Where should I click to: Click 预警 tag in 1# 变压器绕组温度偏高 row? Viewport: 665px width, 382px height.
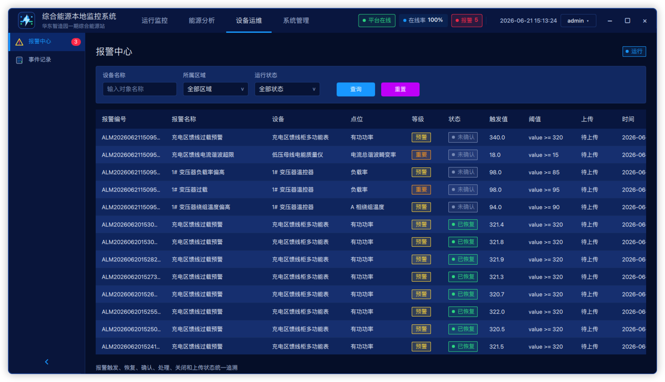tap(421, 207)
